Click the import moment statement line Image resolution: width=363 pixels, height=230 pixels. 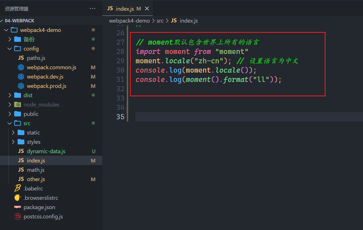(192, 51)
